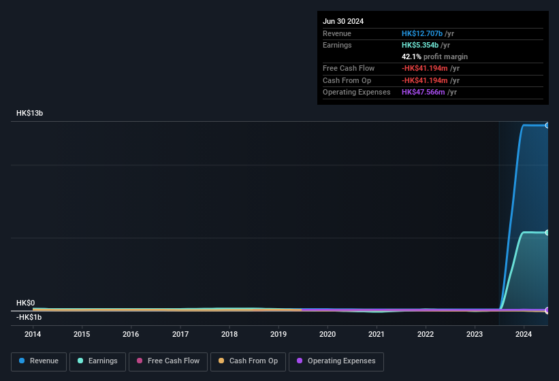Click the Revenue tooltip row label
Viewport: 559px width, 381px height.
337,33
